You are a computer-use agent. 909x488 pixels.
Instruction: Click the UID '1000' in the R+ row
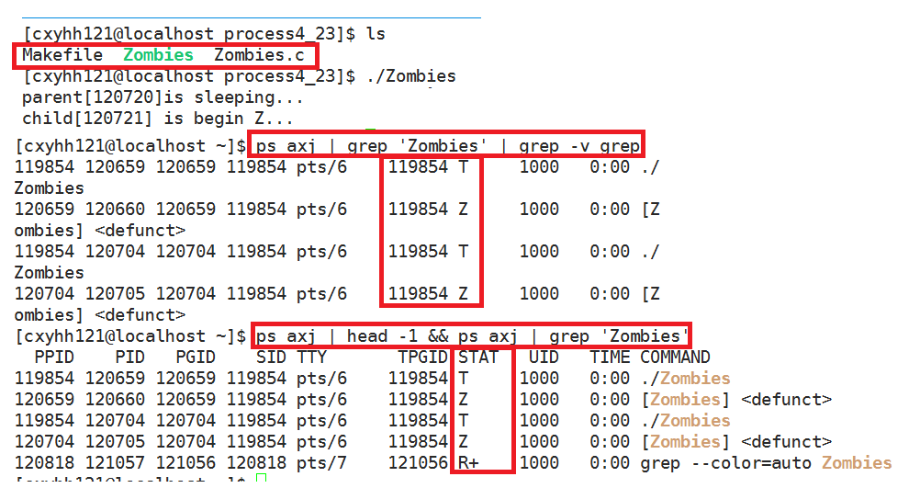pyautogui.click(x=539, y=462)
